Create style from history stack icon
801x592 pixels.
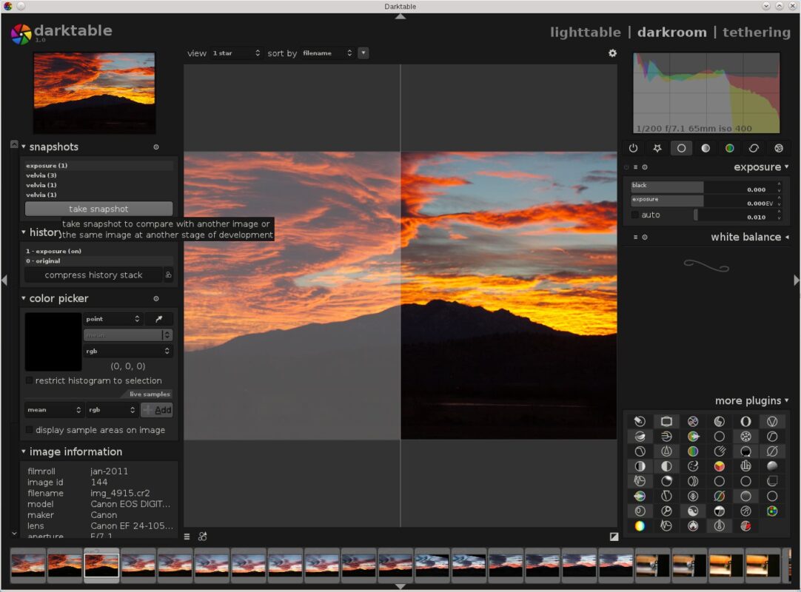point(168,275)
